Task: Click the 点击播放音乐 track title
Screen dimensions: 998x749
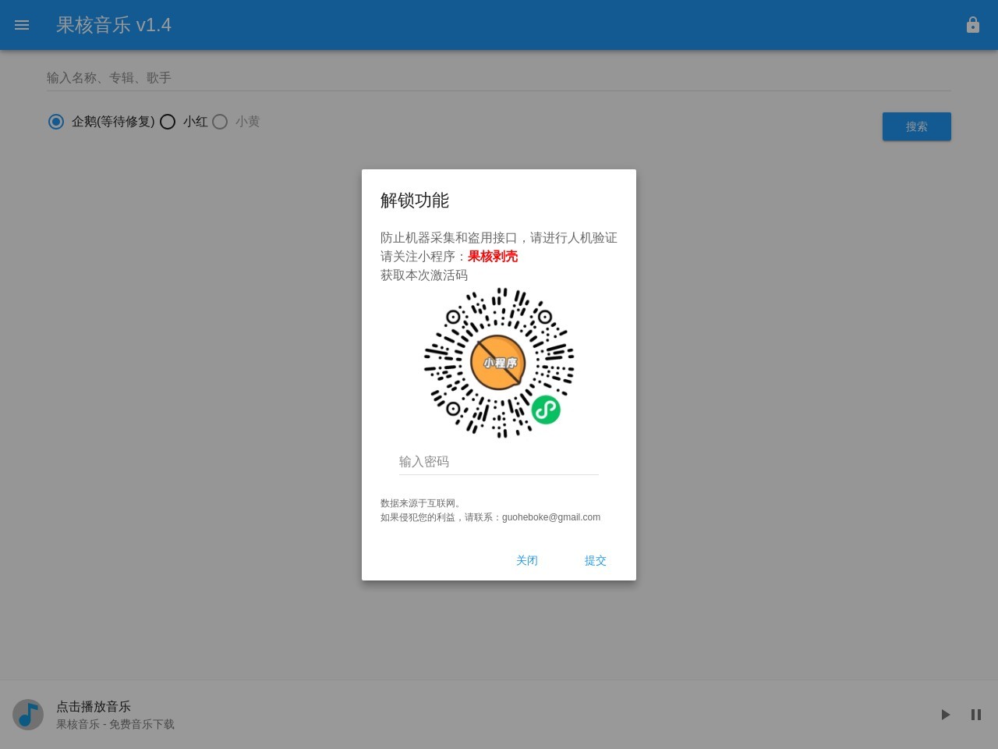Action: coord(94,707)
